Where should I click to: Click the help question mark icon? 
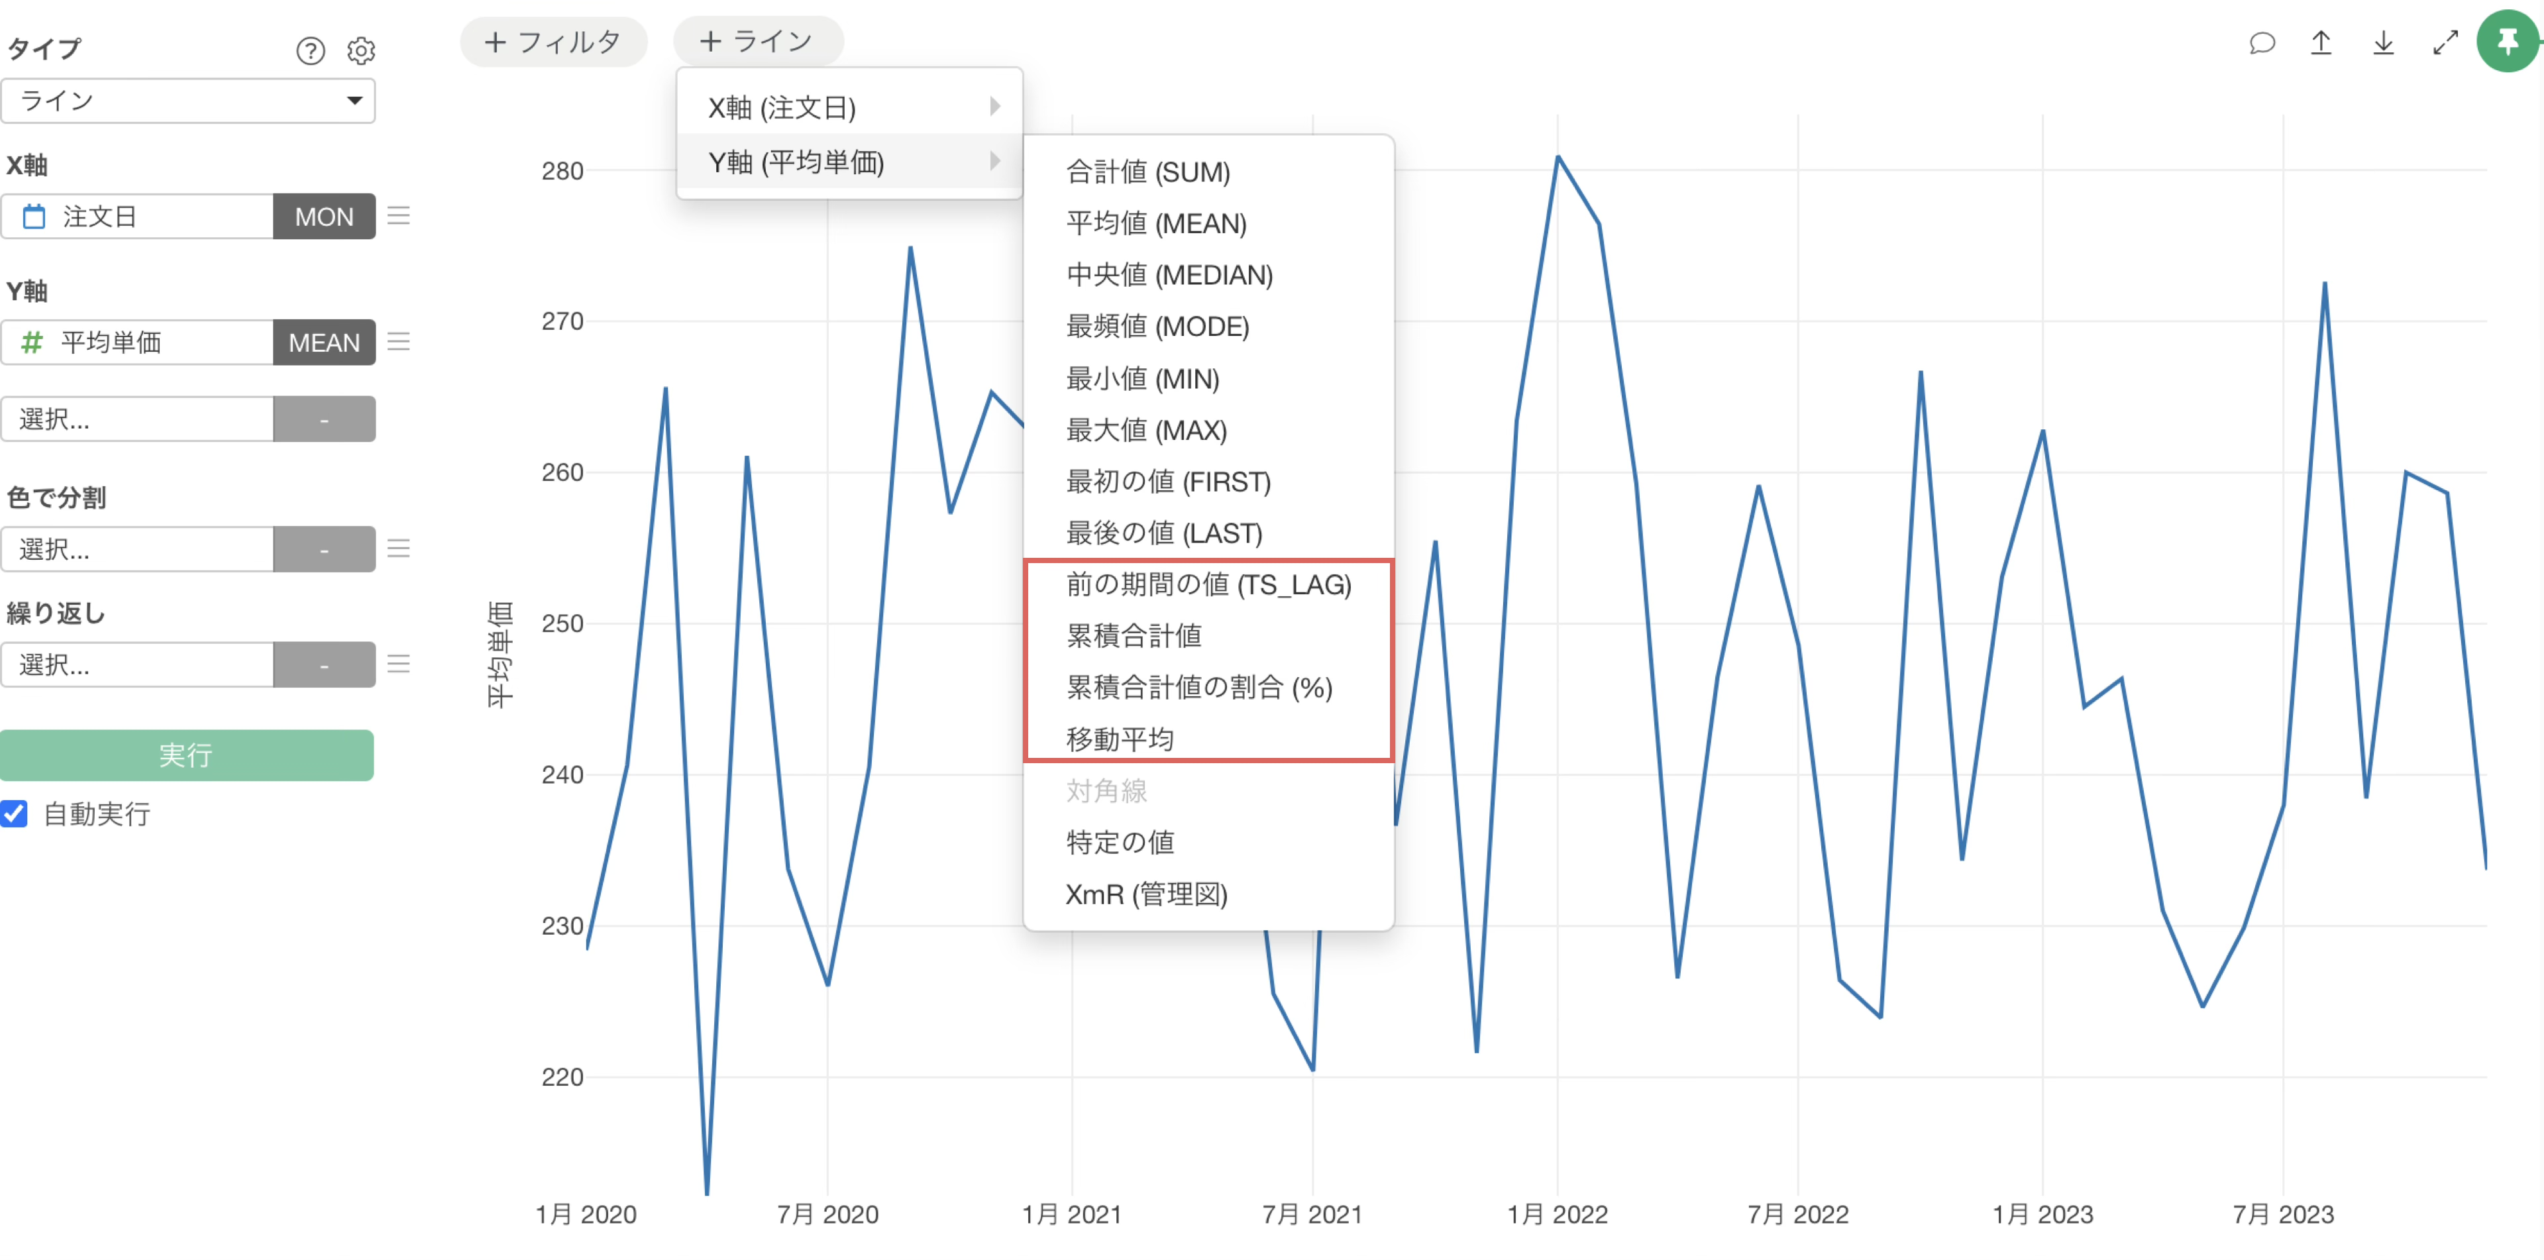coord(310,50)
